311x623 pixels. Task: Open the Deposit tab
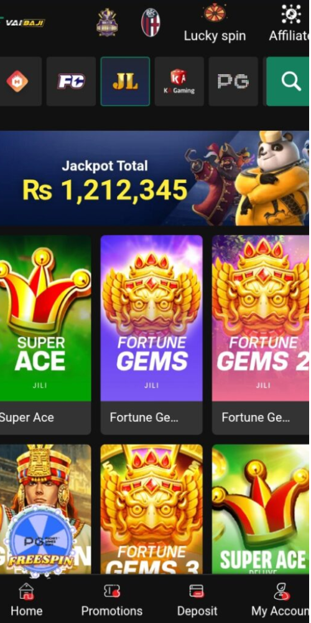click(197, 599)
